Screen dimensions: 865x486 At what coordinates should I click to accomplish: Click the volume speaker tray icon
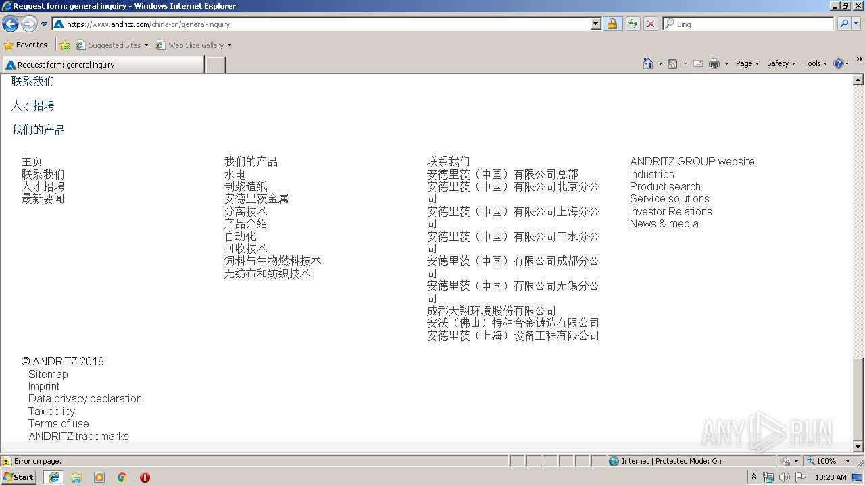click(x=784, y=477)
